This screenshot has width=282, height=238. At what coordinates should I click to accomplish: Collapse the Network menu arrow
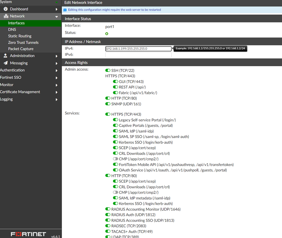click(x=56, y=17)
